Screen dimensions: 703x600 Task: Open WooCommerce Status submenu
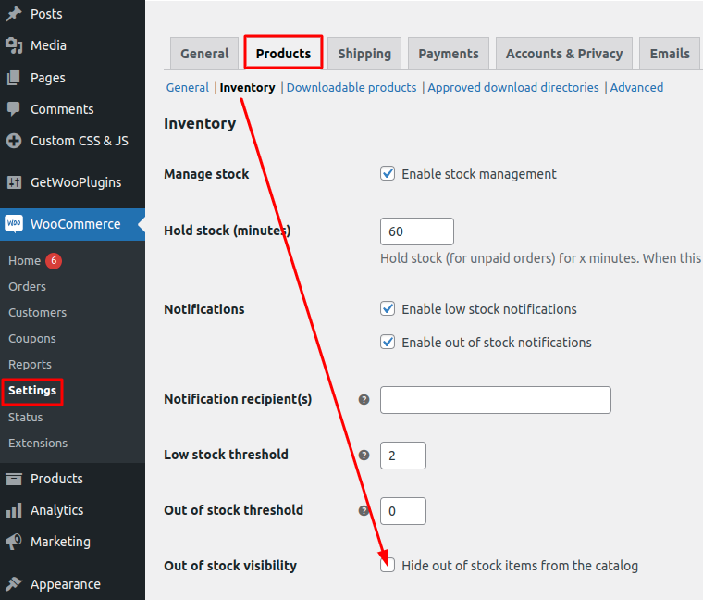[26, 417]
